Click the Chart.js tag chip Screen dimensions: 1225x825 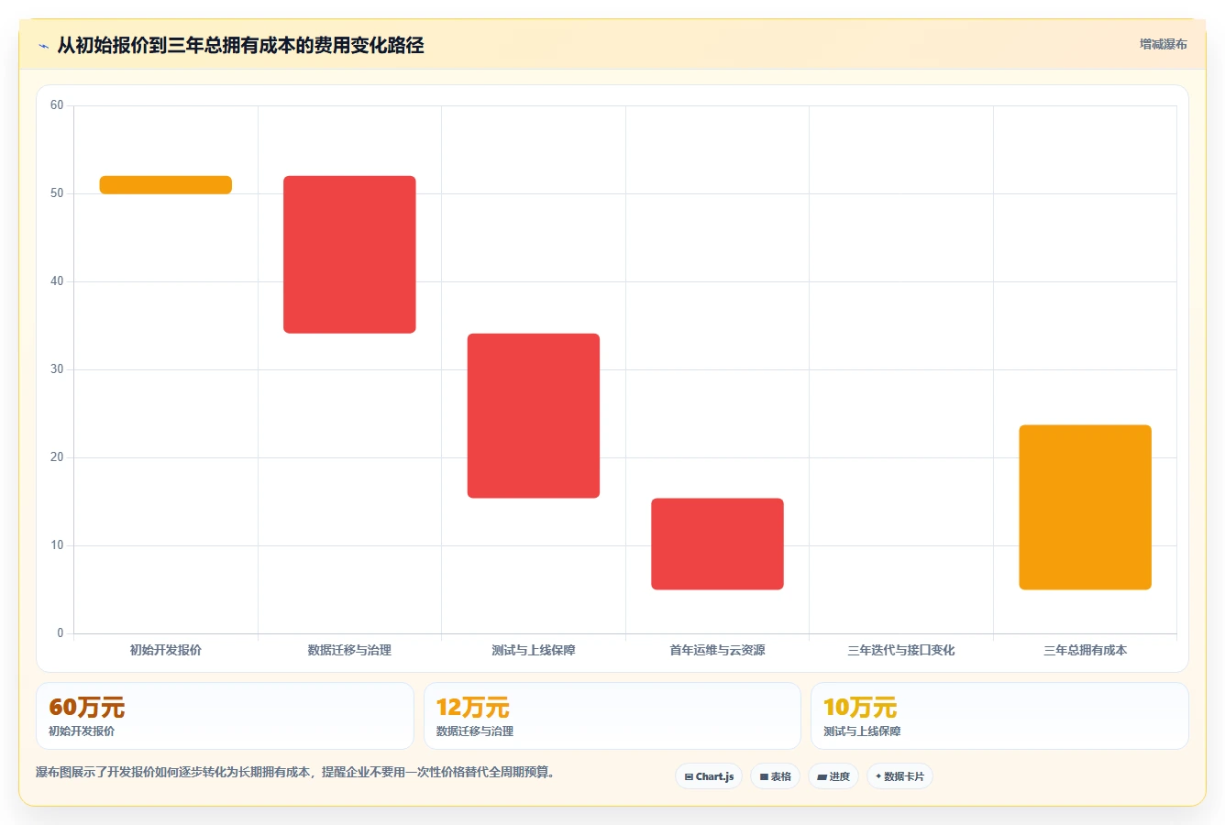click(709, 776)
